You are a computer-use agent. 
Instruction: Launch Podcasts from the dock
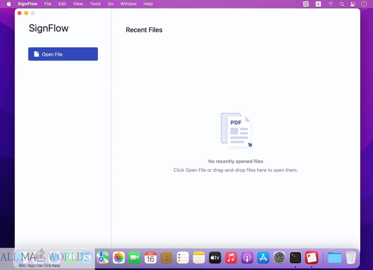(x=247, y=258)
